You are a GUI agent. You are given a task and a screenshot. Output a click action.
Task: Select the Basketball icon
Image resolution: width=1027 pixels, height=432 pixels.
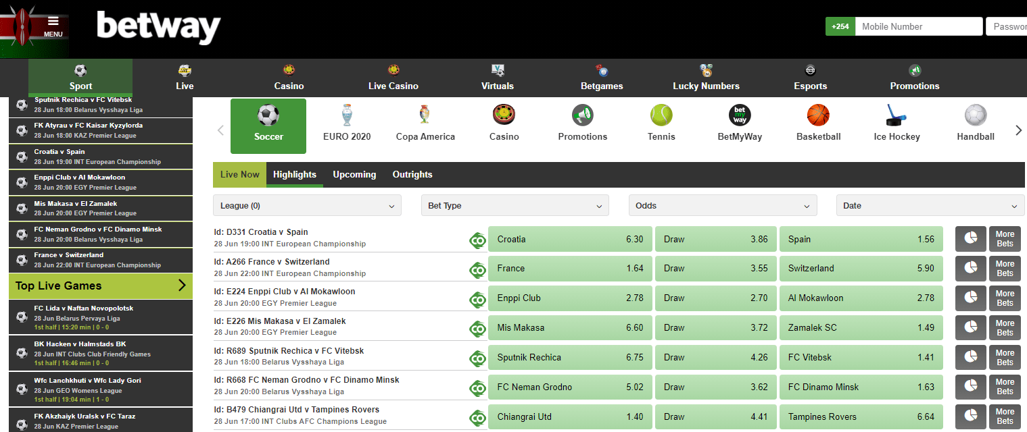point(818,115)
